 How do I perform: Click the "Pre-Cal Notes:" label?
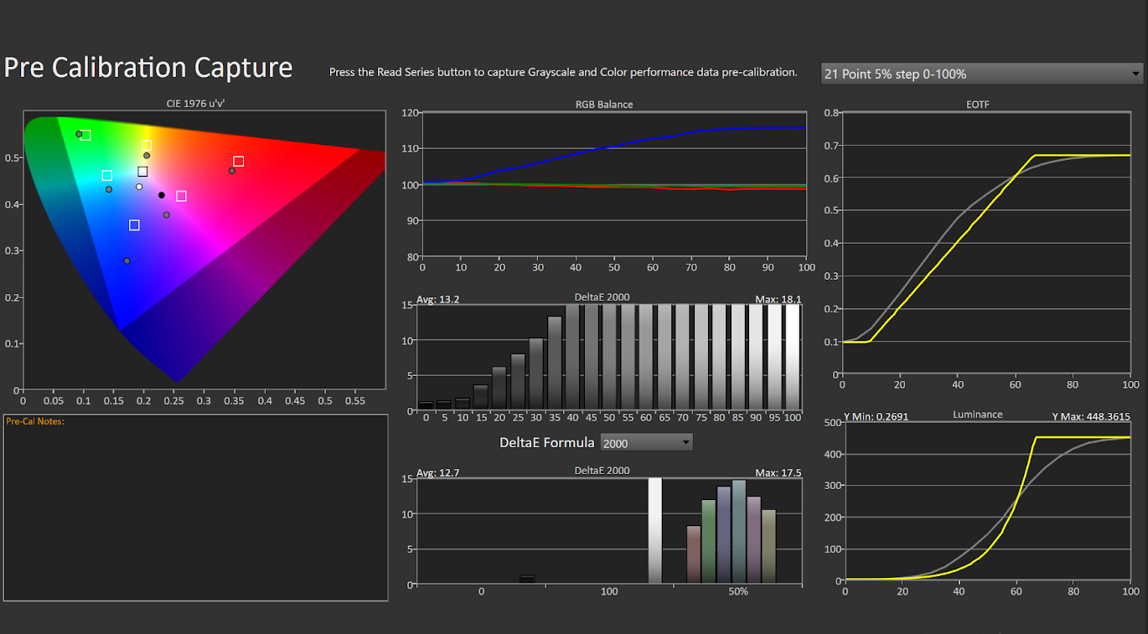click(x=35, y=421)
